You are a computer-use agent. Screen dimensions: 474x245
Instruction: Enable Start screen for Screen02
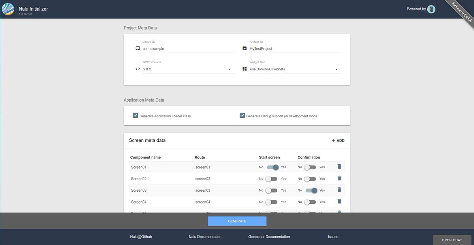coord(272,179)
